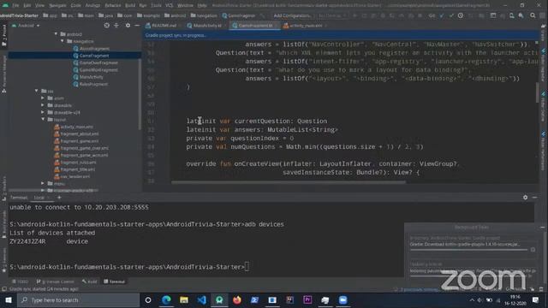Open the Android project view dropdown
This screenshot has width=548, height=308.
tap(27, 26)
